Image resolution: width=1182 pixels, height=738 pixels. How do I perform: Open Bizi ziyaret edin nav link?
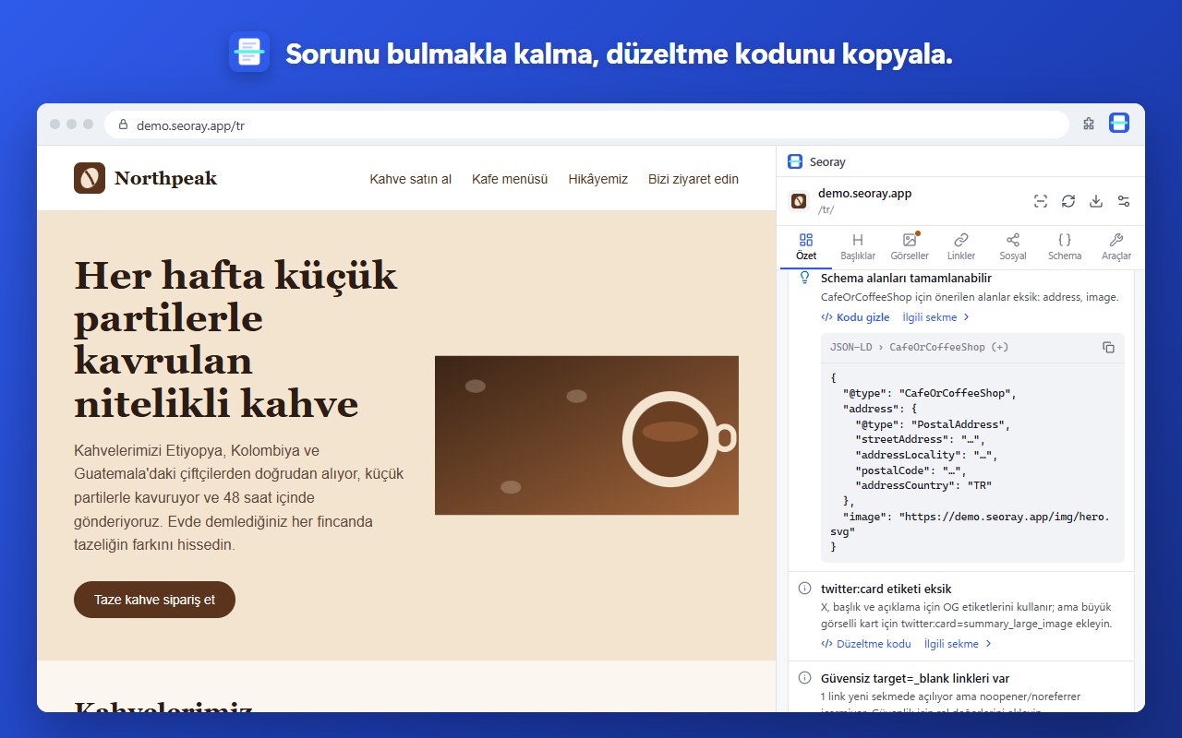(x=694, y=179)
